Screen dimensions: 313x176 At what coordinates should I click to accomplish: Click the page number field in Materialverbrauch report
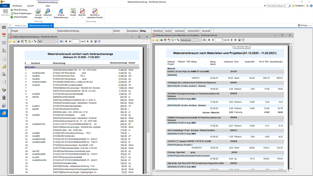tap(219, 40)
